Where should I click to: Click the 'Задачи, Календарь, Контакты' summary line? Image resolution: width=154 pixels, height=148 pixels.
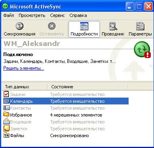click(59, 61)
